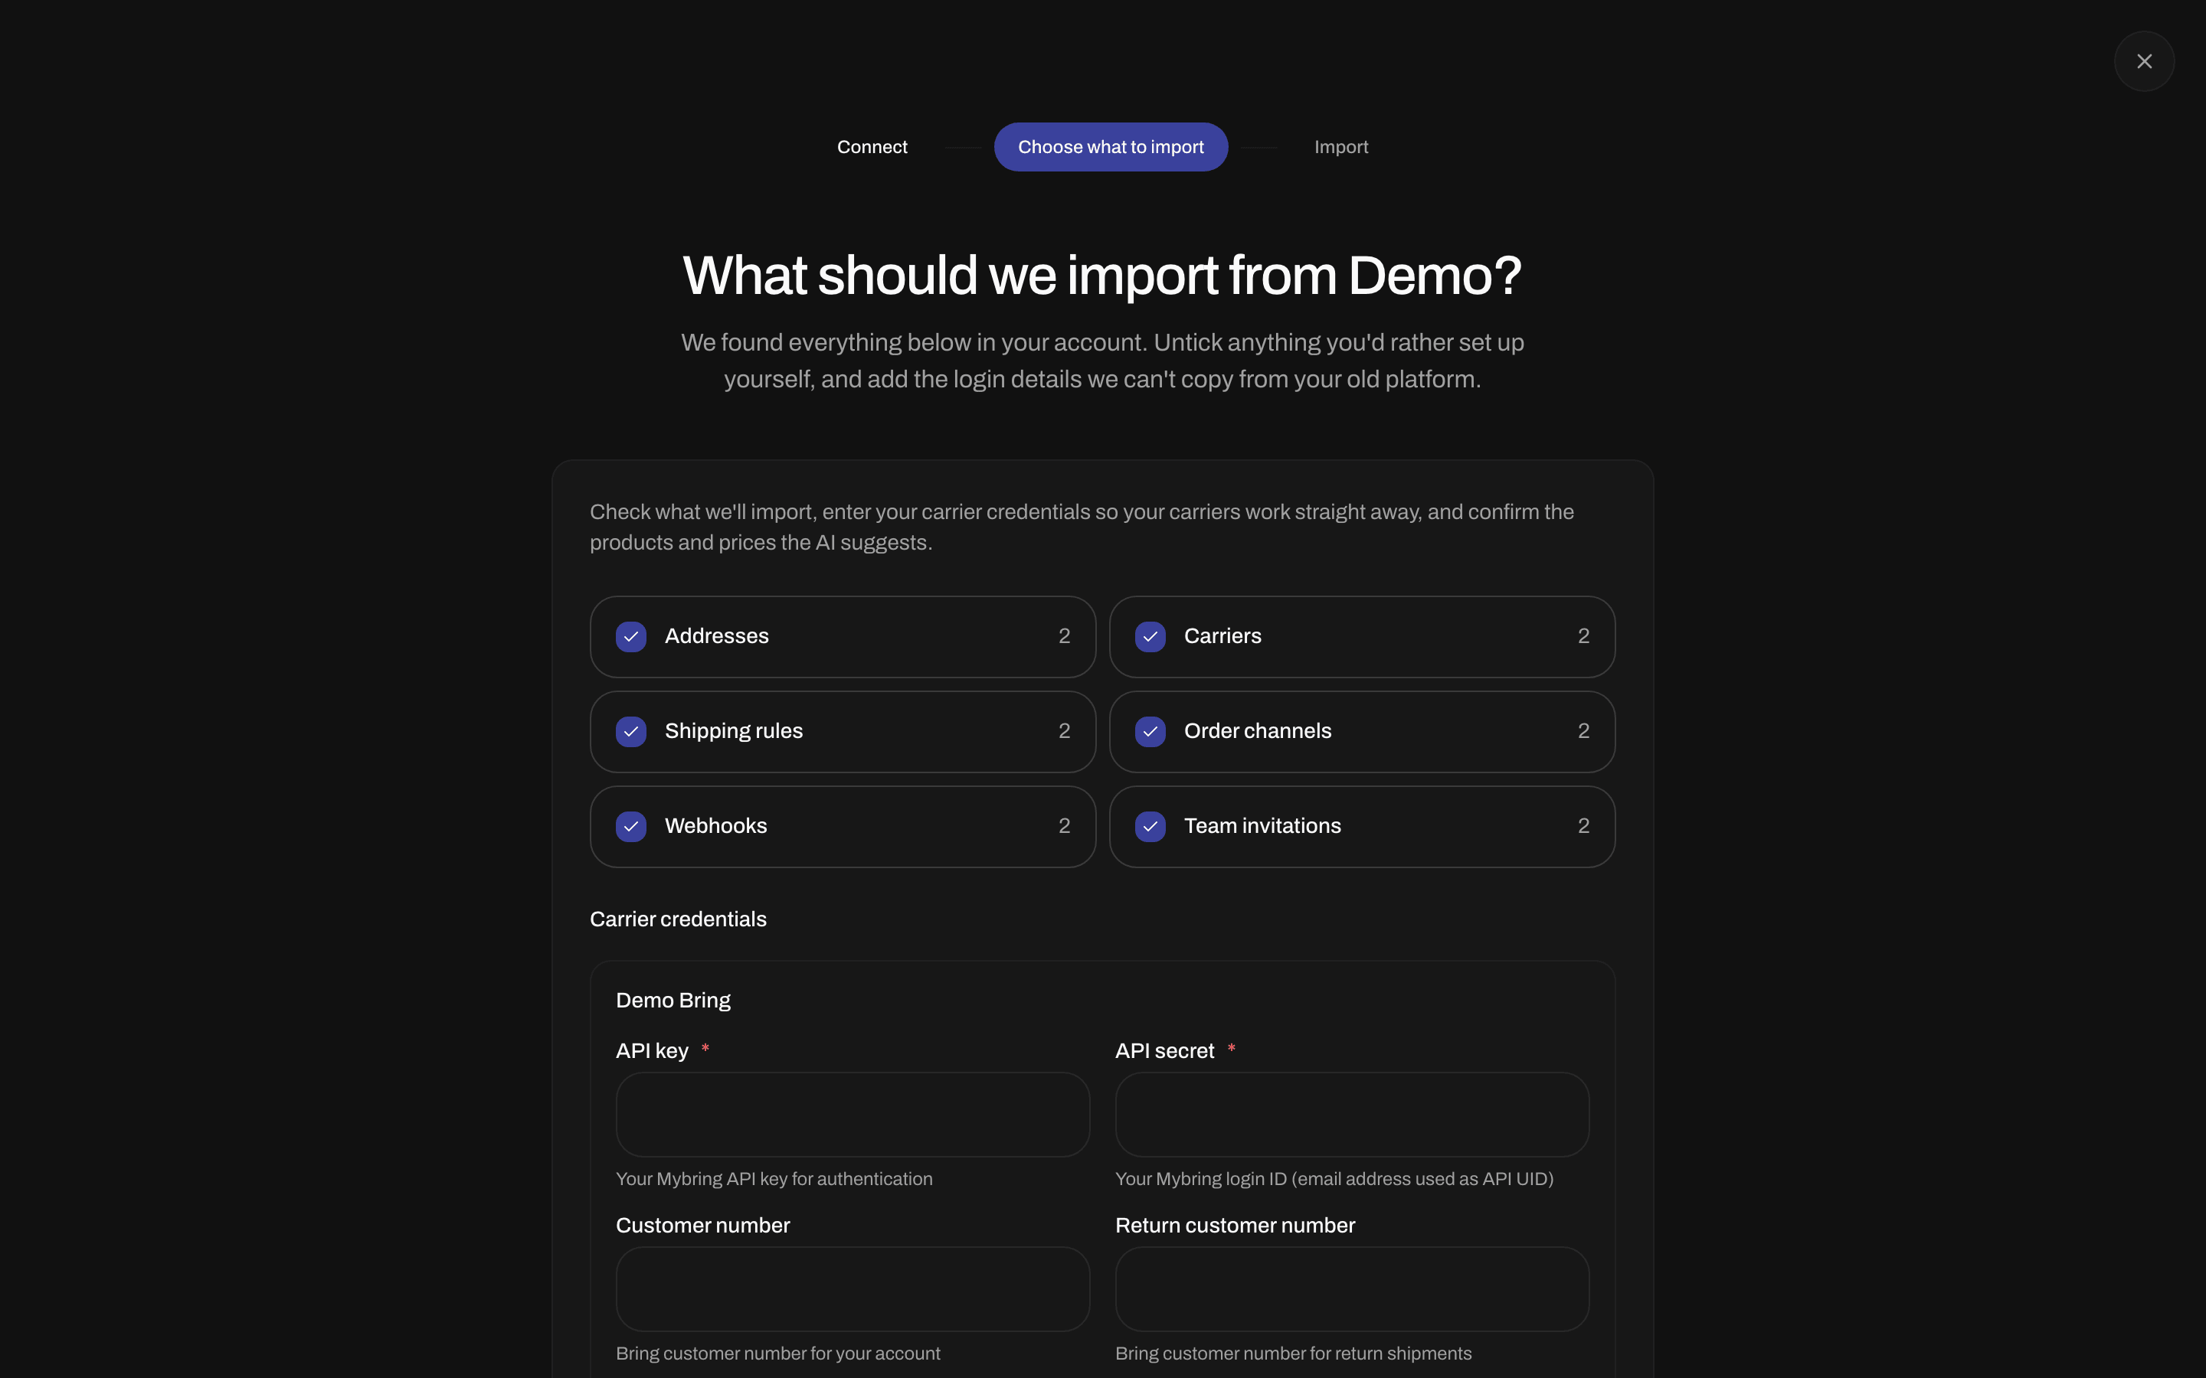Click the Team invitations label text
This screenshot has width=2206, height=1378.
pos(1262,826)
